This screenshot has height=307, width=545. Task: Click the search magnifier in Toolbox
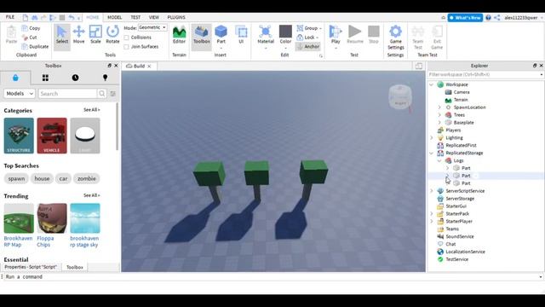[102, 93]
